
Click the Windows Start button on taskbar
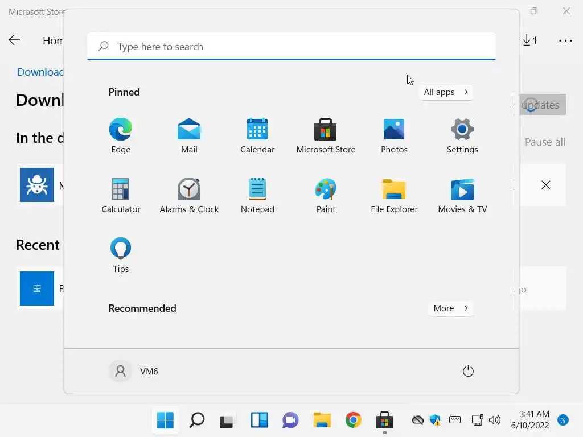click(x=165, y=420)
